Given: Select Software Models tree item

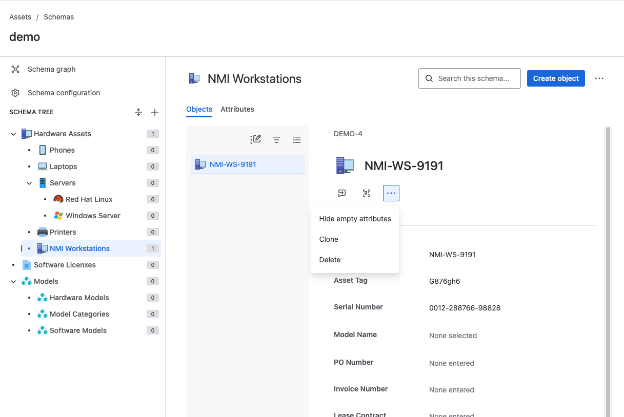Looking at the screenshot, I should [x=78, y=330].
